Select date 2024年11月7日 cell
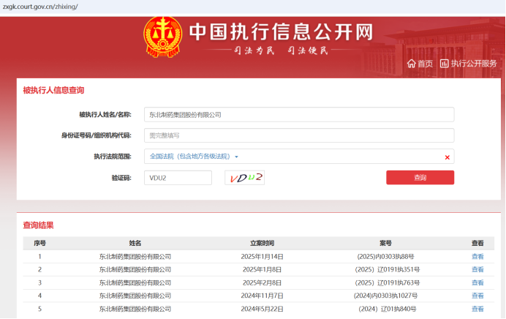 (262, 296)
